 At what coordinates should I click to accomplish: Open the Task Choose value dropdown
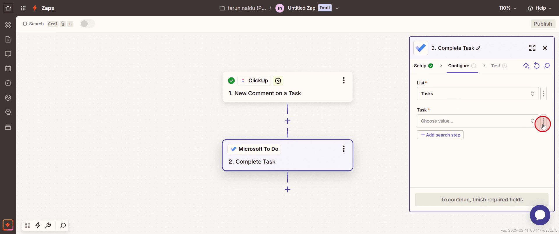point(478,121)
